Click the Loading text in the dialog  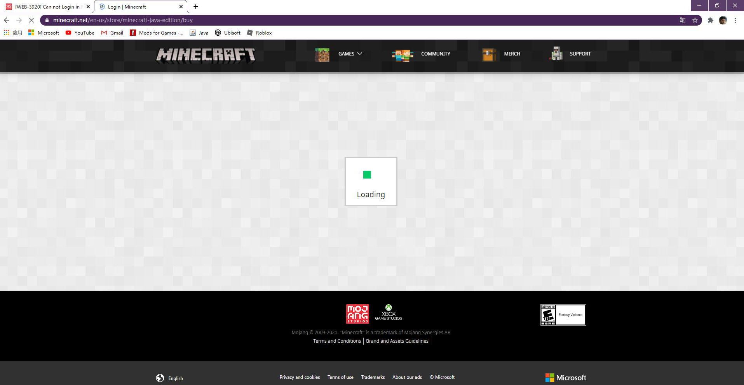pyautogui.click(x=371, y=194)
